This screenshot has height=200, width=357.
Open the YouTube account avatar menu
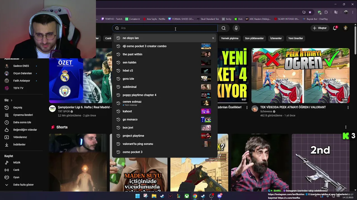(345, 28)
